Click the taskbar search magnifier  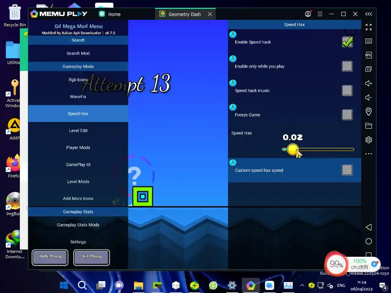click(82, 285)
